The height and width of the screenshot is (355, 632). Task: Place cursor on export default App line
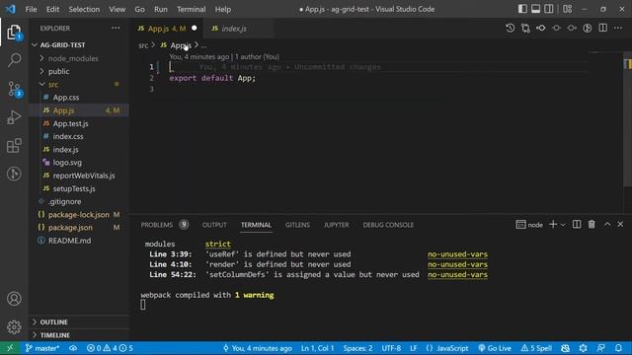212,78
